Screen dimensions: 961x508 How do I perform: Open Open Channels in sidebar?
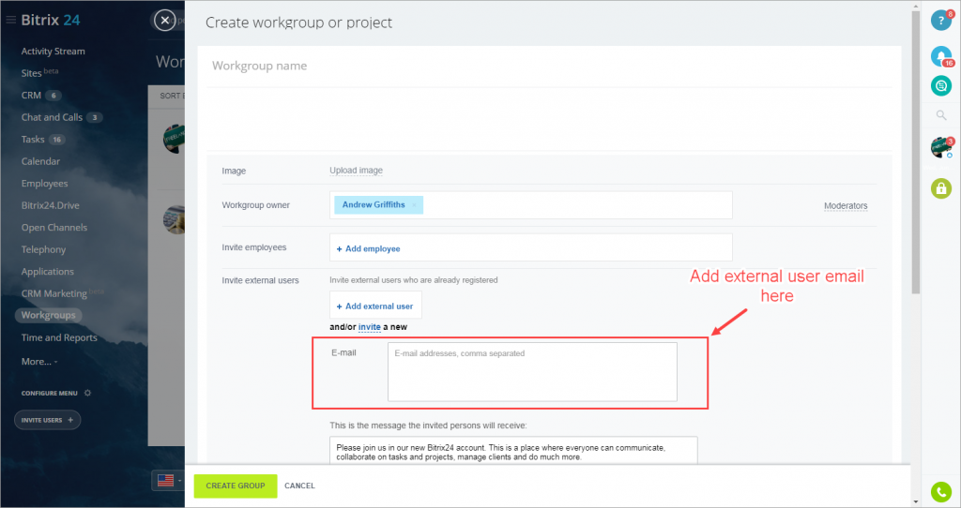53,228
